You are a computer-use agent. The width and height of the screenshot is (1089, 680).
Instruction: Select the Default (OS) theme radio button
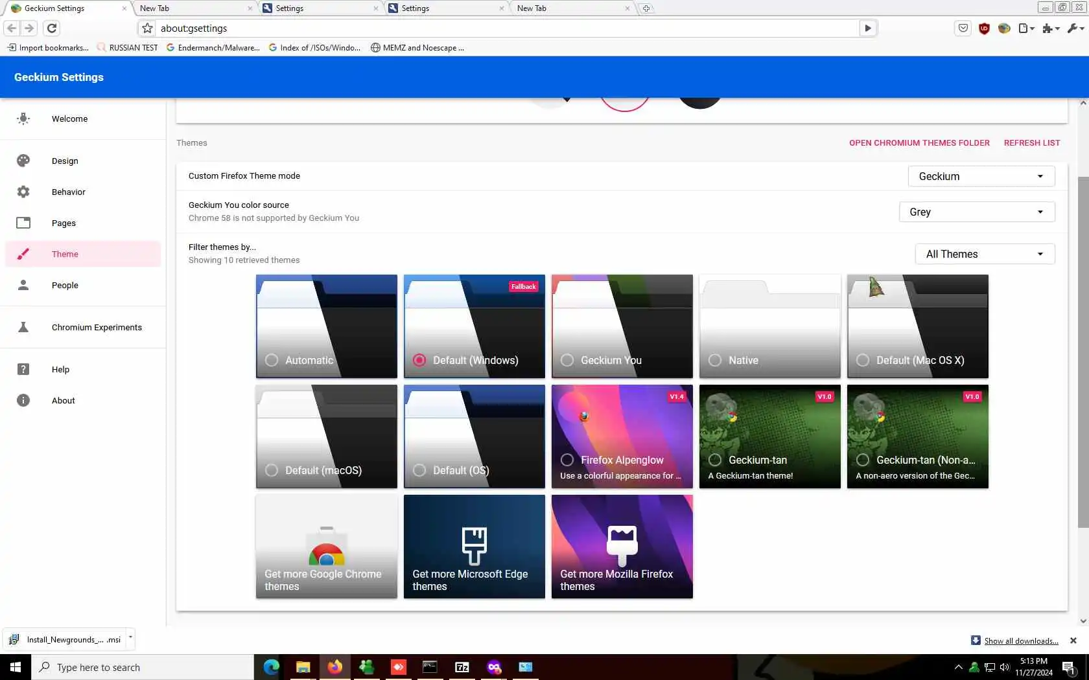pyautogui.click(x=419, y=470)
